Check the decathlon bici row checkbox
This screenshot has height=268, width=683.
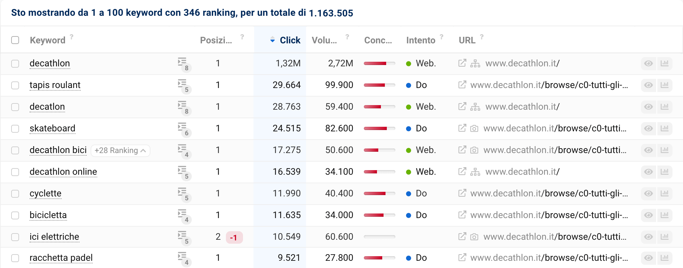[x=15, y=150]
